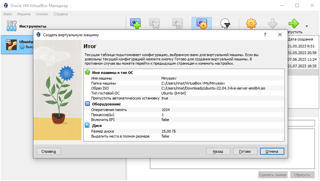The image size is (320, 181).
Task: Click the Итог heading
Action: tap(90, 46)
